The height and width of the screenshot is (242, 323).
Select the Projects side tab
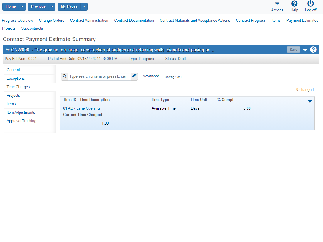click(x=13, y=96)
